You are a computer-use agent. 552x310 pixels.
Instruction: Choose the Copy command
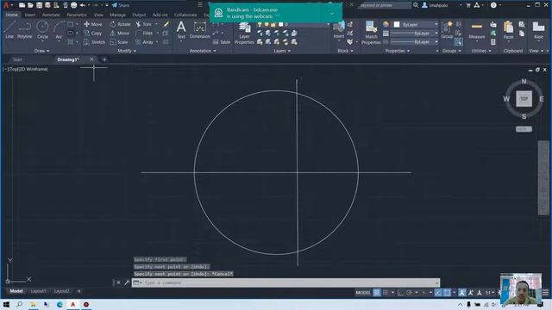[93, 33]
